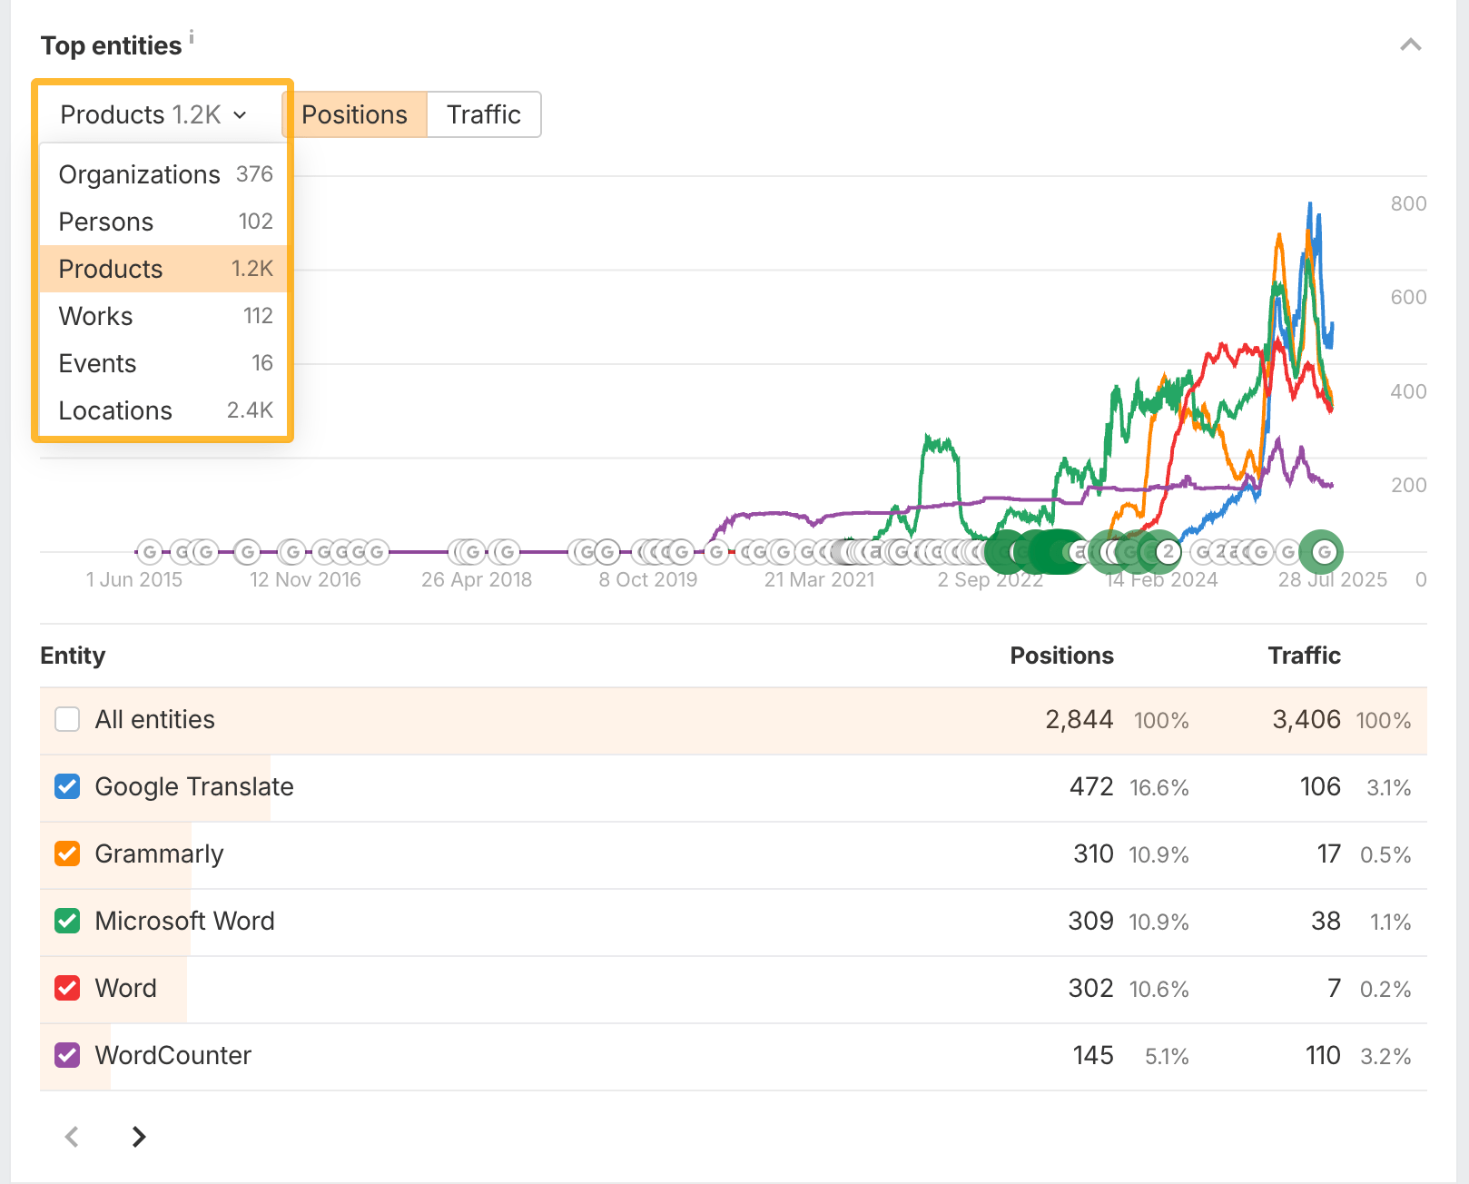The height and width of the screenshot is (1184, 1469).
Task: Switch chart to Traffic view
Action: click(x=484, y=114)
